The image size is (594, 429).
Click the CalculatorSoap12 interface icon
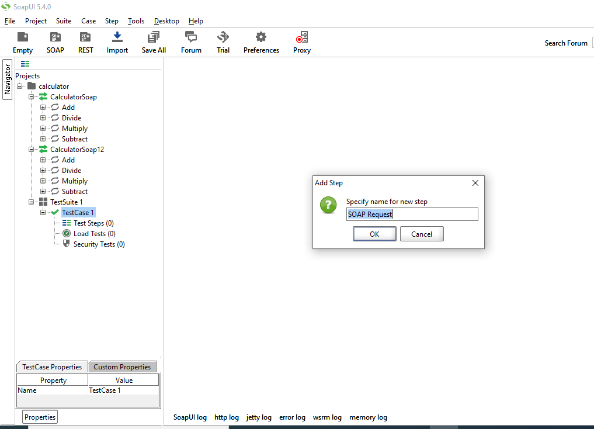coord(44,149)
